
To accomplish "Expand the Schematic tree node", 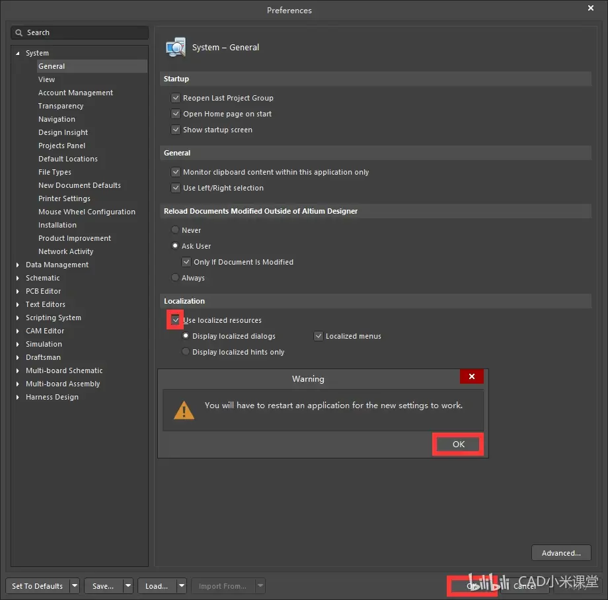I will click(17, 278).
